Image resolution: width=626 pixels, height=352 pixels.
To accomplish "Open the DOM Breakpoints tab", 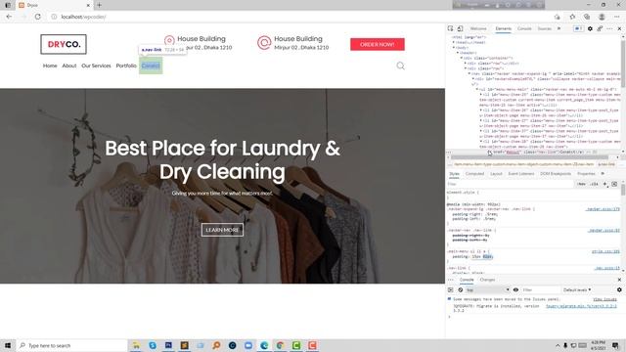I will 556,174.
